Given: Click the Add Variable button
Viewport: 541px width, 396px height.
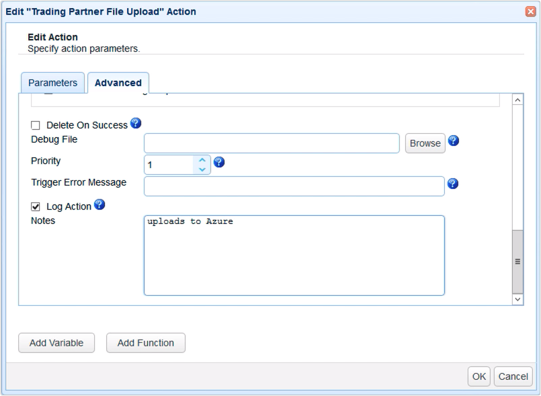Looking at the screenshot, I should tap(56, 343).
